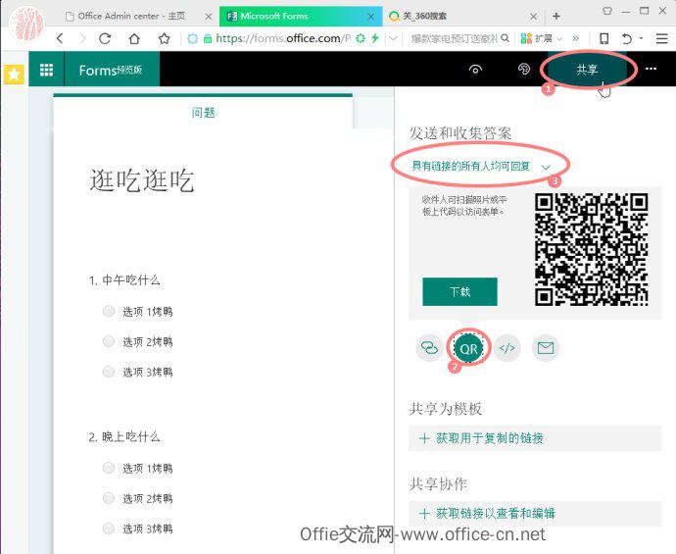Open the browser hamburger menu
The height and width of the screenshot is (554, 676).
(661, 39)
